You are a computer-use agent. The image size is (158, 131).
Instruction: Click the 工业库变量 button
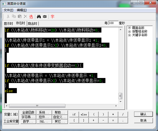(11, 121)
